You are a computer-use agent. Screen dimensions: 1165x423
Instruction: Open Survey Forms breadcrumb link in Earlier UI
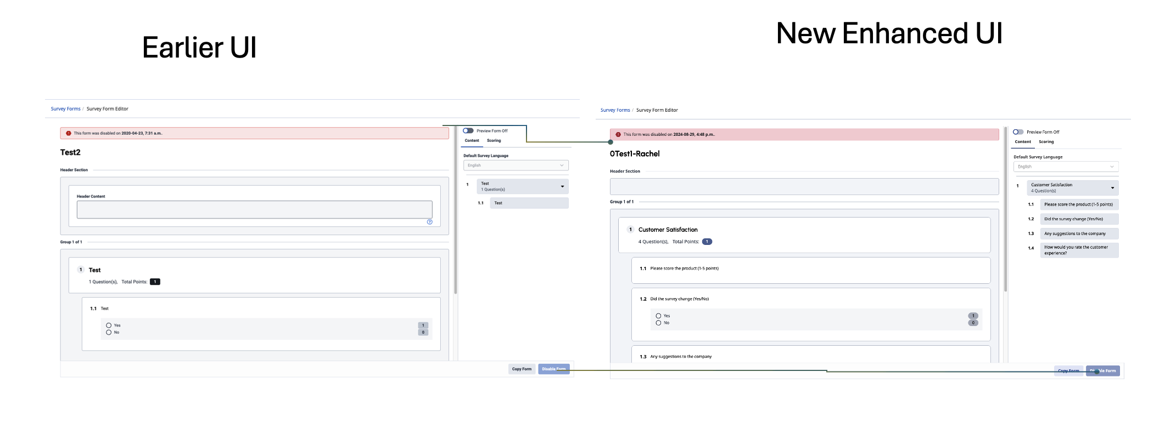[x=65, y=109]
